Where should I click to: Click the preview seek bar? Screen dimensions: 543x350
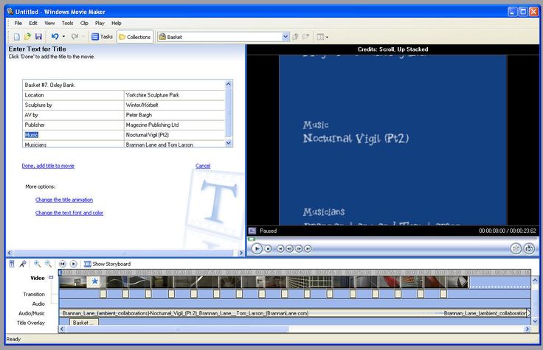coord(392,239)
